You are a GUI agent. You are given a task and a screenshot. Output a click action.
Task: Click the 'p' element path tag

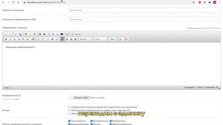click(x=10, y=88)
